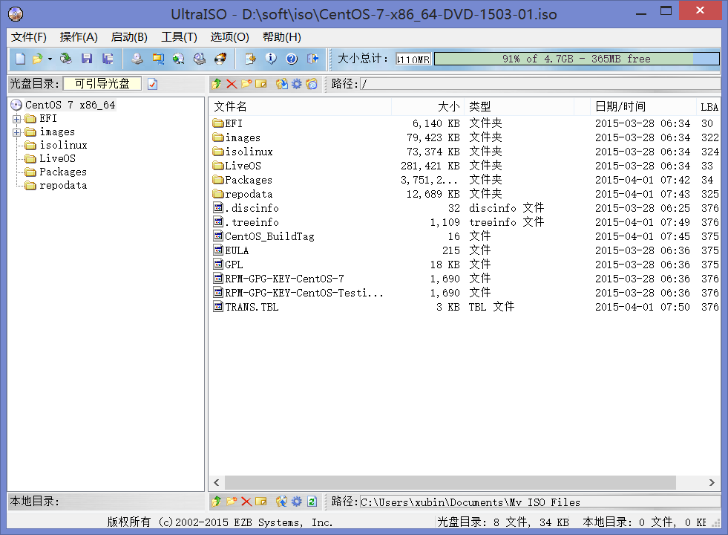Click the disc path field showing /
Image resolution: width=728 pixels, height=535 pixels.
click(540, 84)
